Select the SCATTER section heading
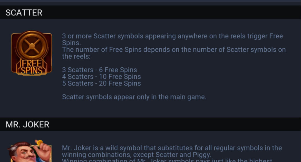 point(24,13)
